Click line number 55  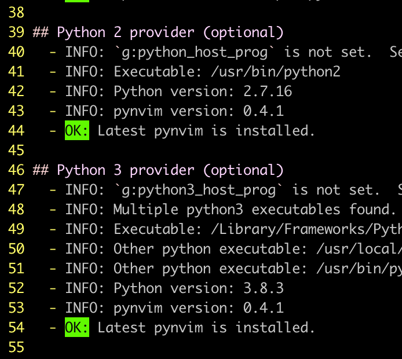(16, 347)
